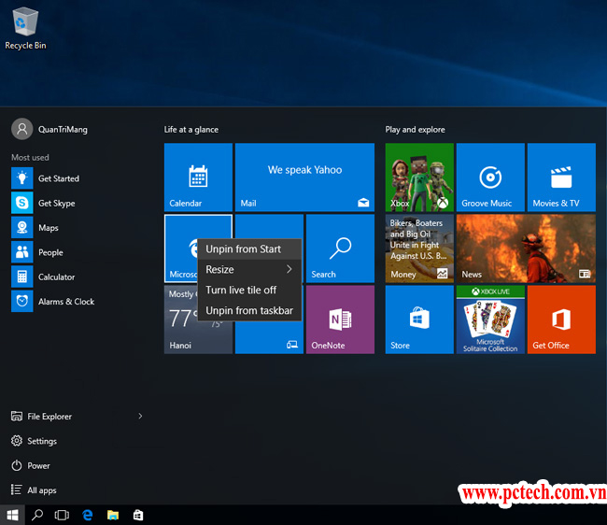Select Unpin from Start
607x525 pixels.
[x=243, y=249]
